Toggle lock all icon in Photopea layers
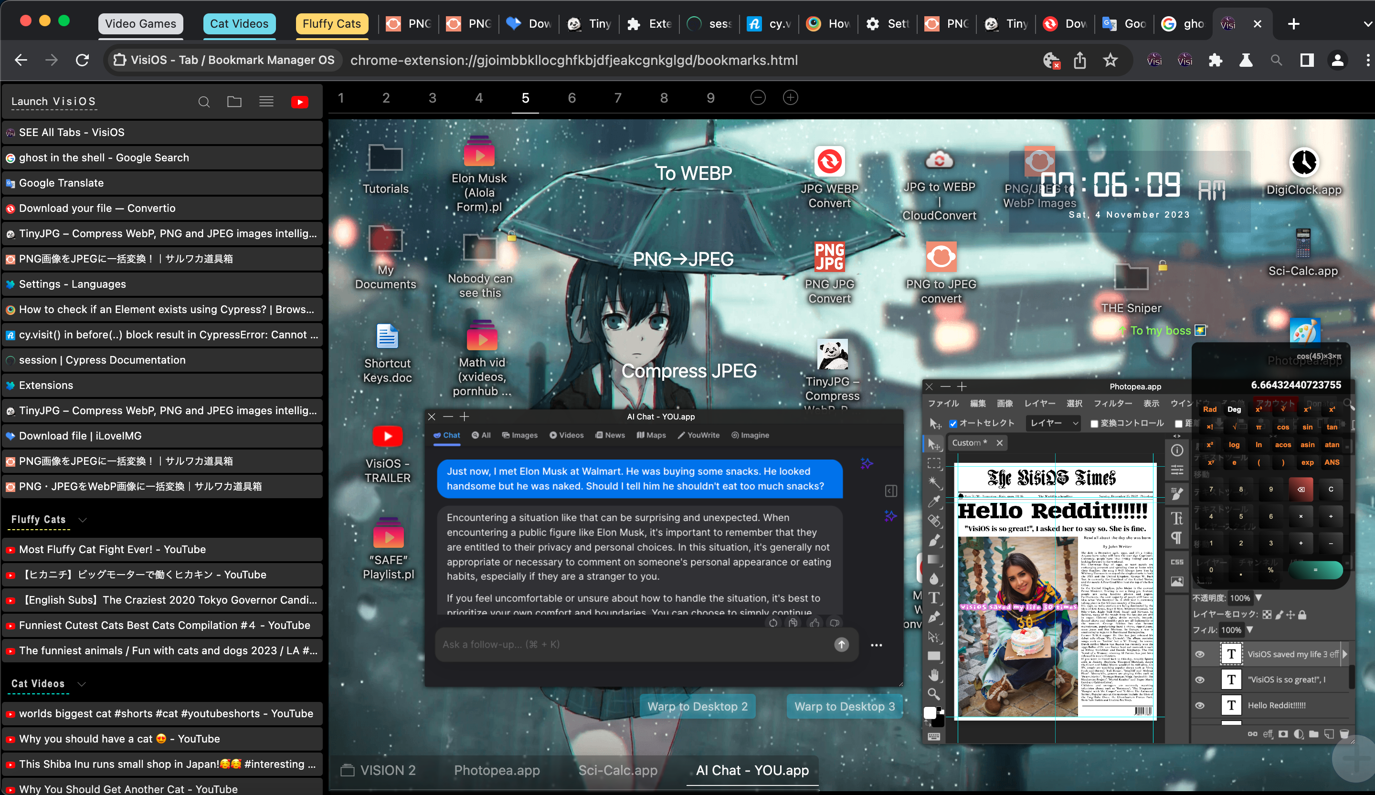1375x795 pixels. (1302, 615)
